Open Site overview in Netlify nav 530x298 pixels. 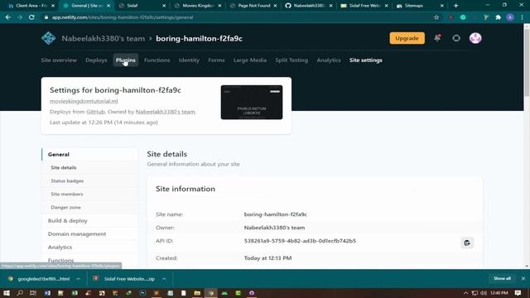59,60
